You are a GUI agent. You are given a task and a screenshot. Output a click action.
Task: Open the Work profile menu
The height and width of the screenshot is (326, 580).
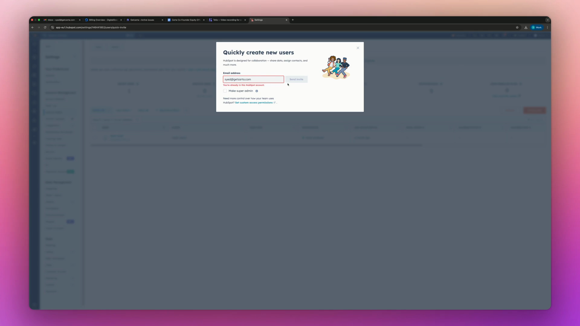coord(537,27)
